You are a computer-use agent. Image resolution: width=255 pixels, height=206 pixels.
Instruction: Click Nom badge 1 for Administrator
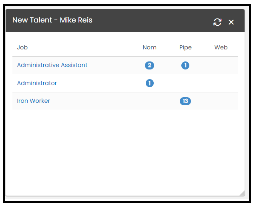point(150,83)
